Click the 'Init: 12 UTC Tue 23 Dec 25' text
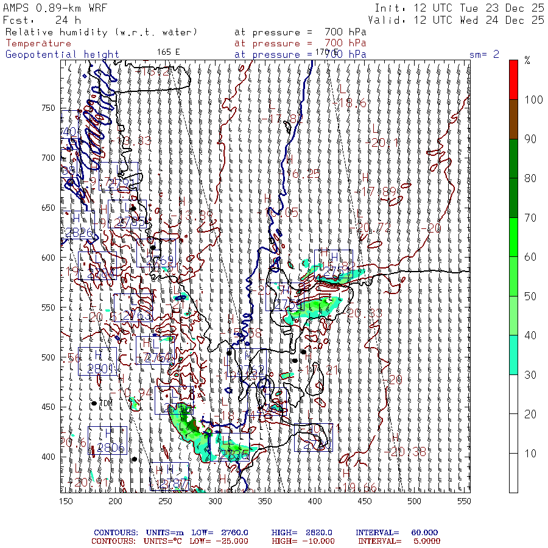This screenshot has width=548, height=548. click(x=459, y=8)
